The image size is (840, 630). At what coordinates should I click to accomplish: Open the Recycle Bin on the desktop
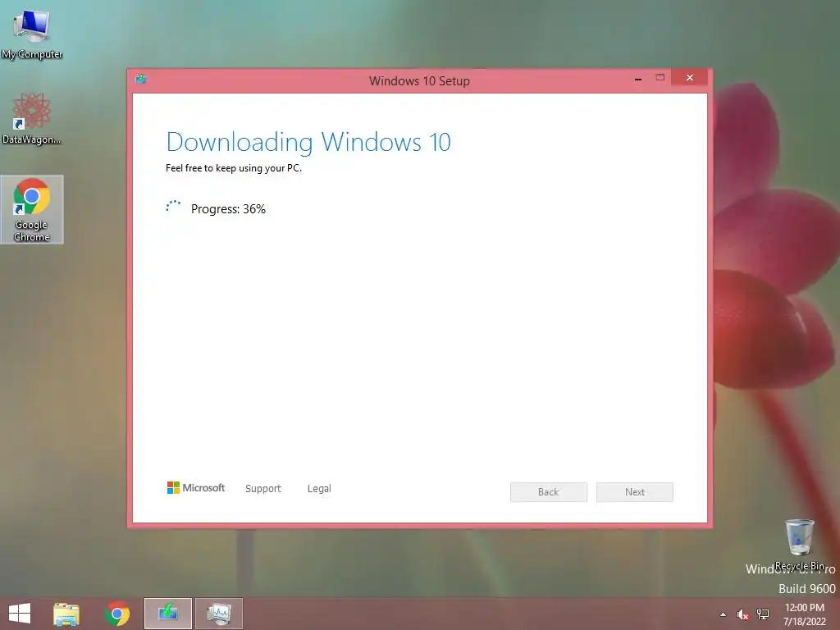pyautogui.click(x=799, y=545)
